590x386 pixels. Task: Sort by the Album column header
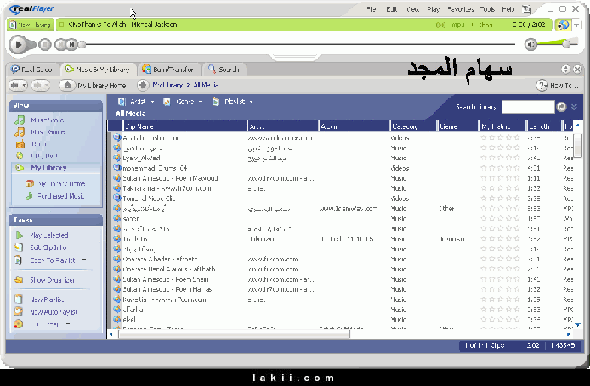coord(354,126)
